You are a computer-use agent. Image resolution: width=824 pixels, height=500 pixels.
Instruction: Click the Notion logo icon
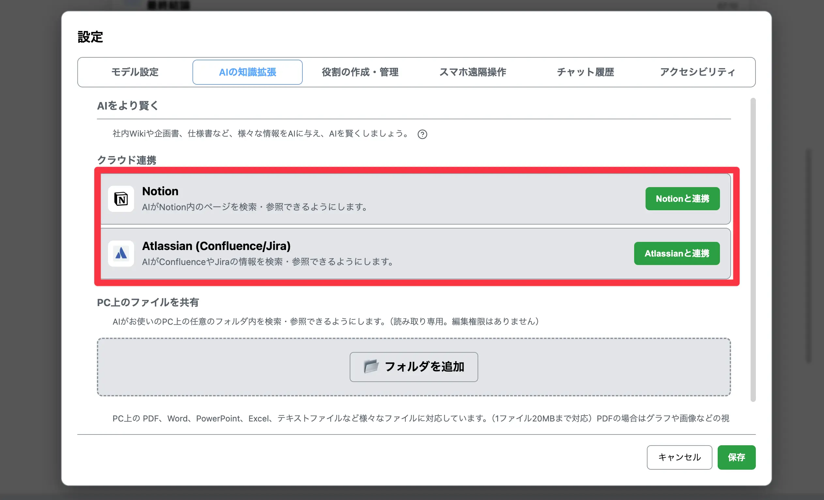click(121, 199)
